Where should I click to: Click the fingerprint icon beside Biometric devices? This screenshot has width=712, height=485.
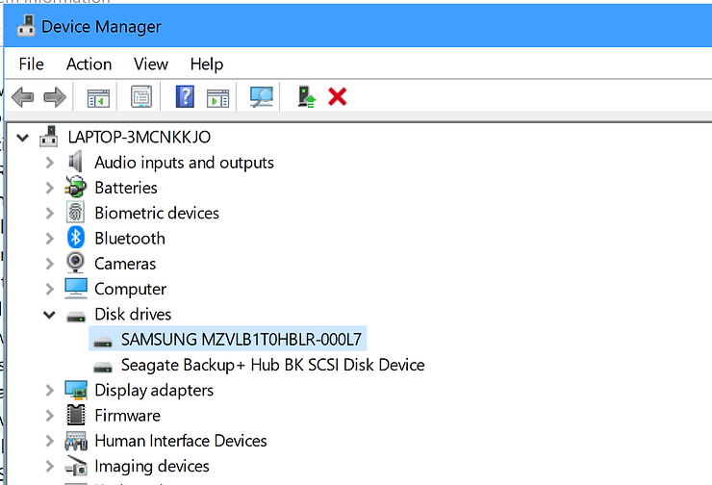(75, 213)
